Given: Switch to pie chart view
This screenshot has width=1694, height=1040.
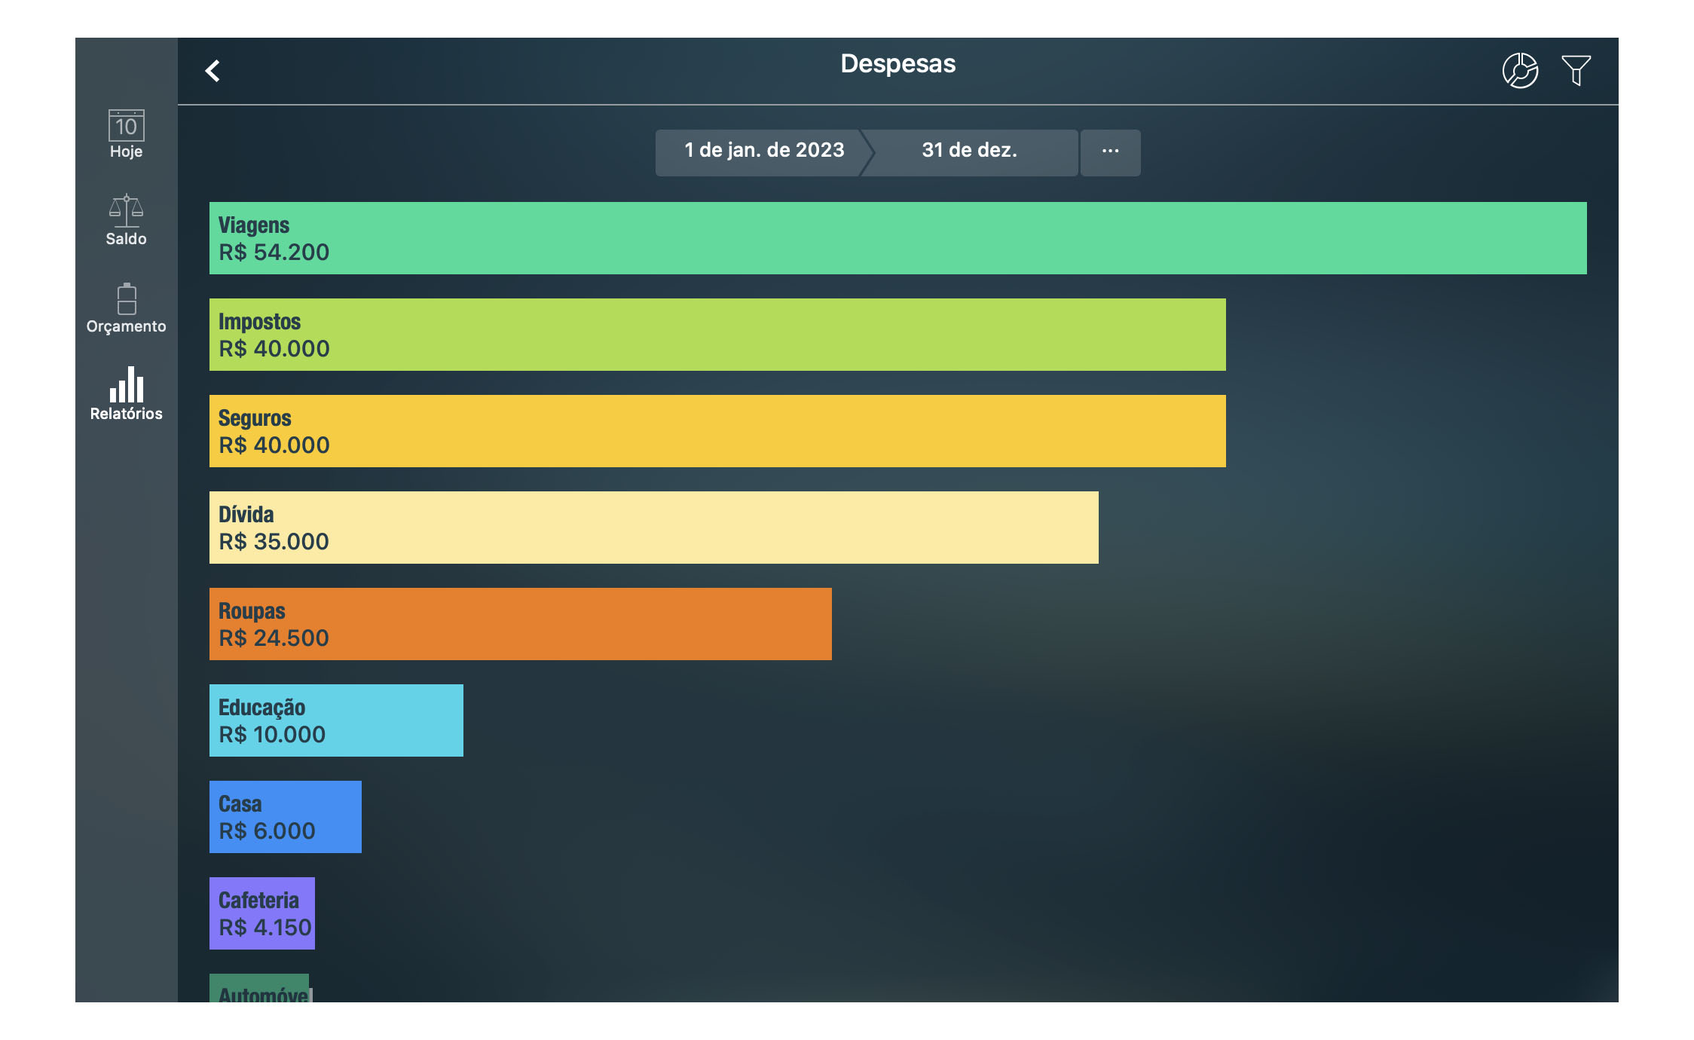Looking at the screenshot, I should pyautogui.click(x=1520, y=71).
